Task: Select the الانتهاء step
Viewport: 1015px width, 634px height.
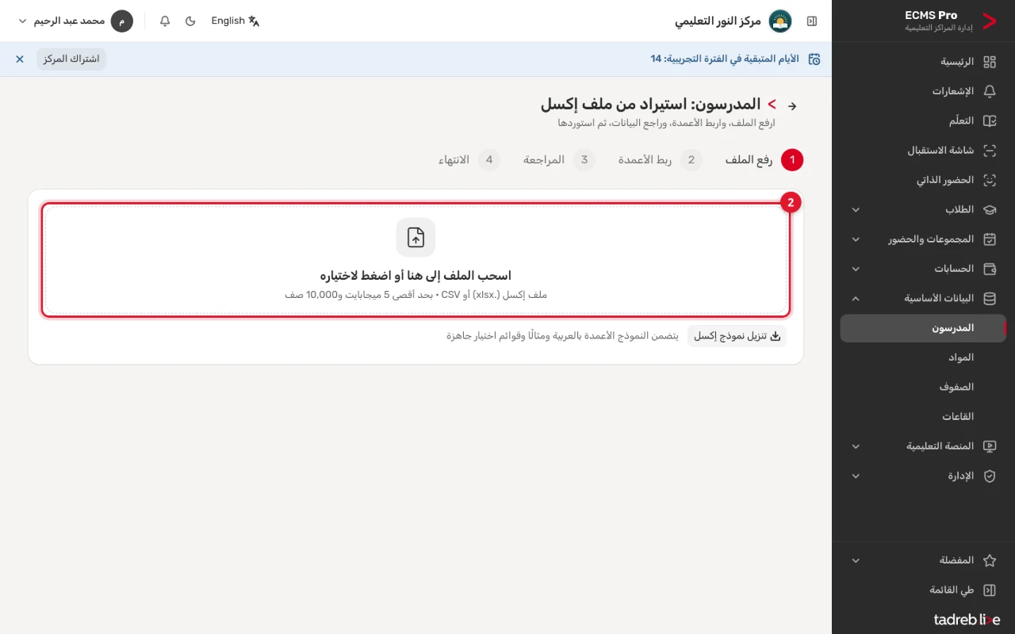Action: (x=469, y=160)
